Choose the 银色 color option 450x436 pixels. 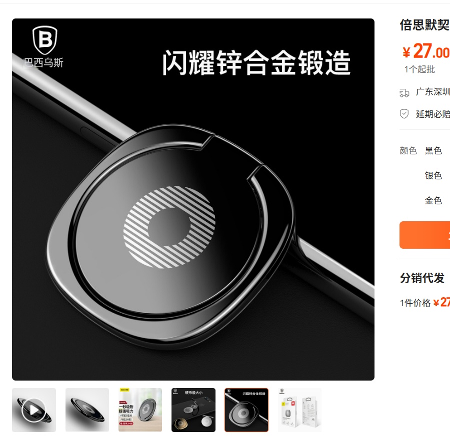433,175
